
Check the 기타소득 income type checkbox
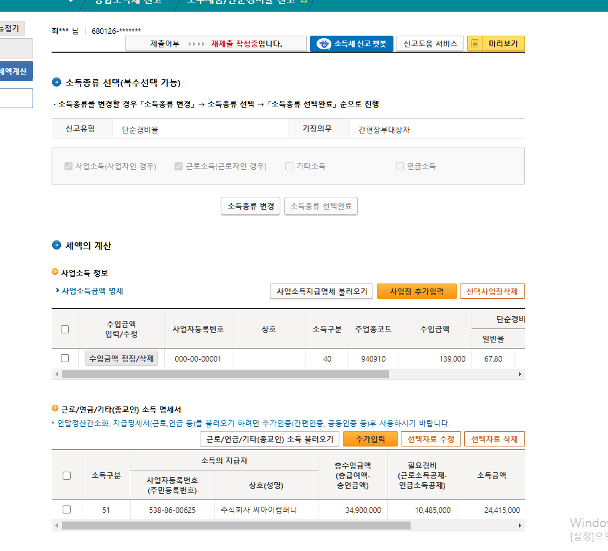[x=290, y=166]
